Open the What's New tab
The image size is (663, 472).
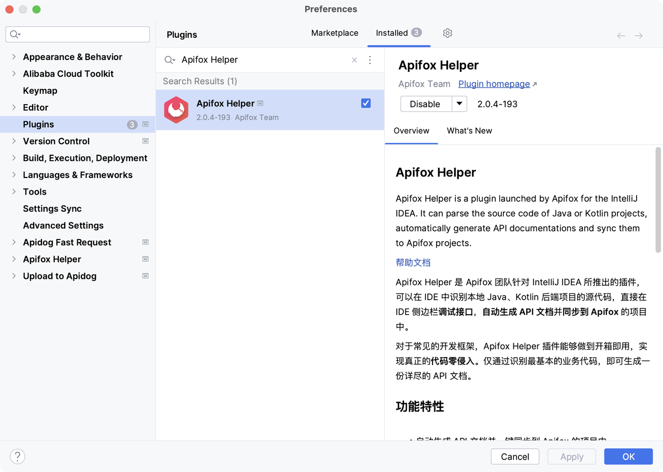click(469, 131)
